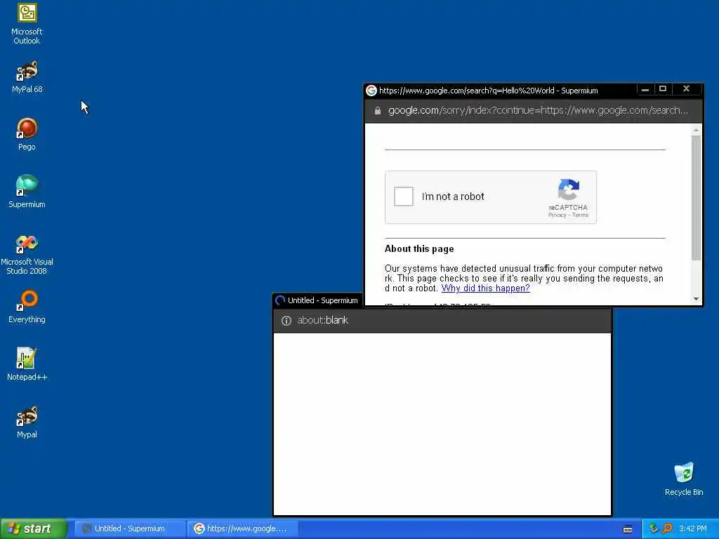This screenshot has height=539, width=719.
Task: Click the lock icon in Google window address bar
Action: coord(377,110)
